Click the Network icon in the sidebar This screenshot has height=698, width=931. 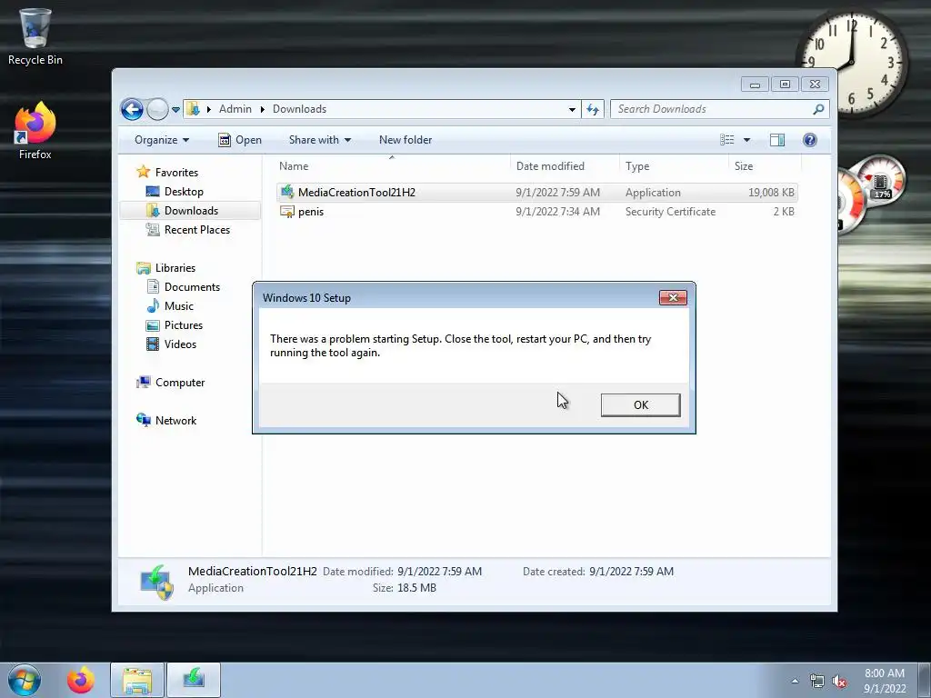[x=143, y=420]
